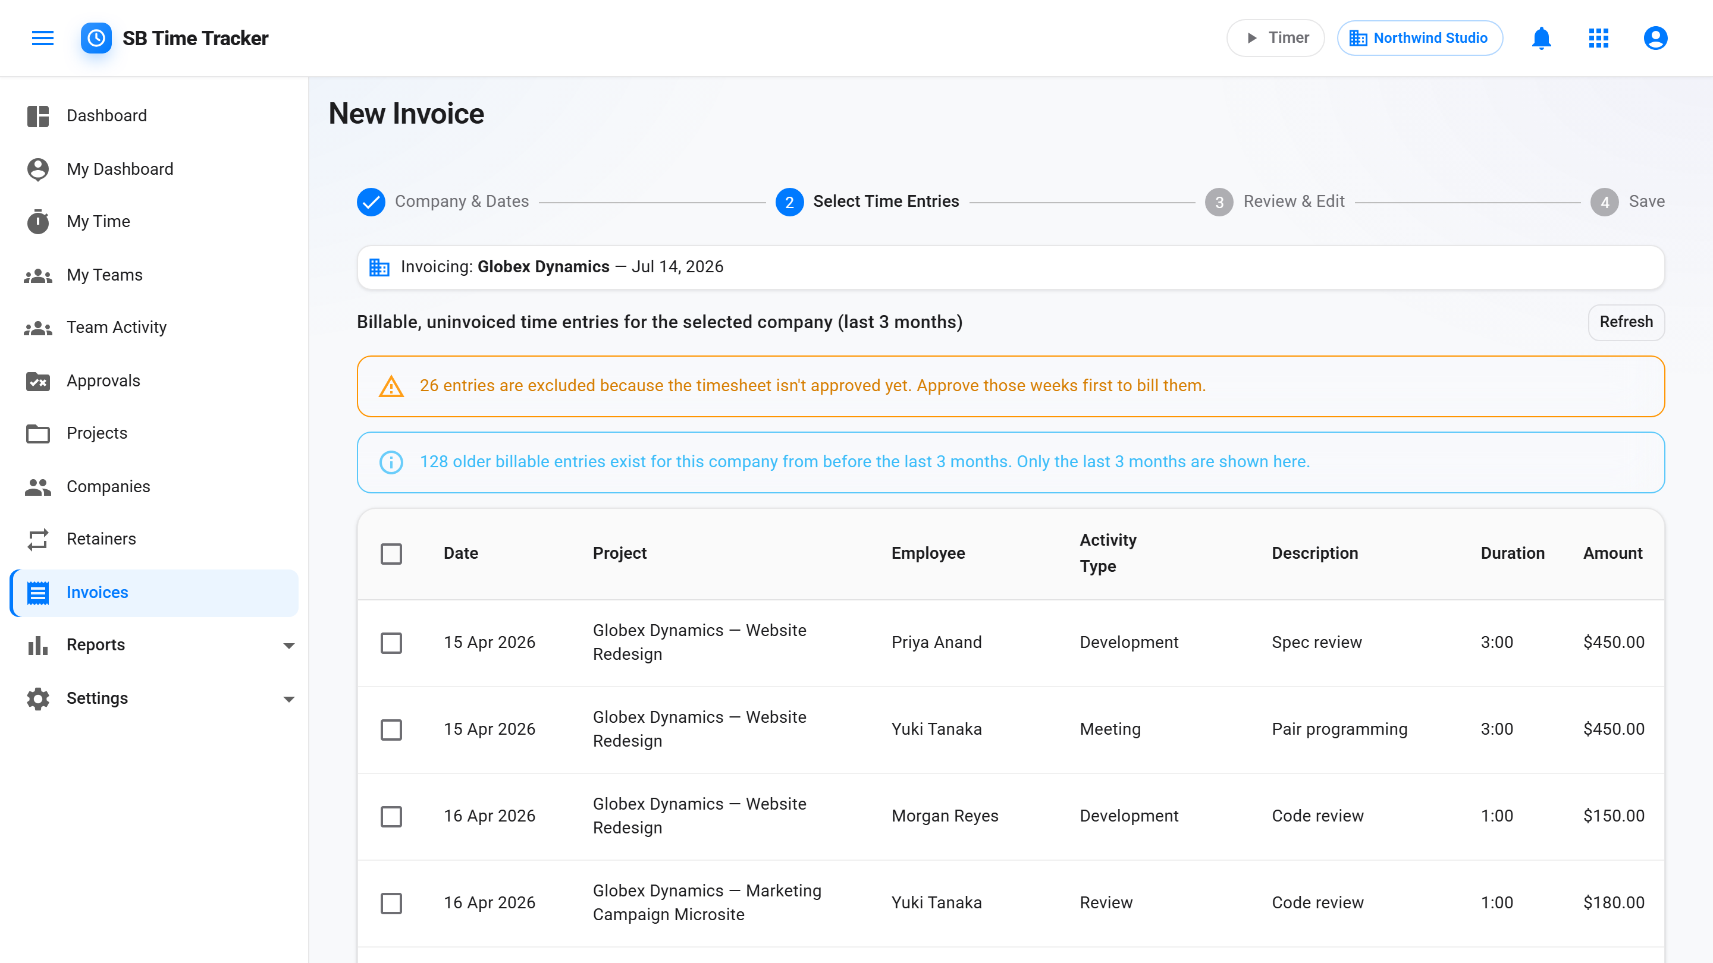
Task: Click the Companies people icon
Action: pyautogui.click(x=38, y=486)
